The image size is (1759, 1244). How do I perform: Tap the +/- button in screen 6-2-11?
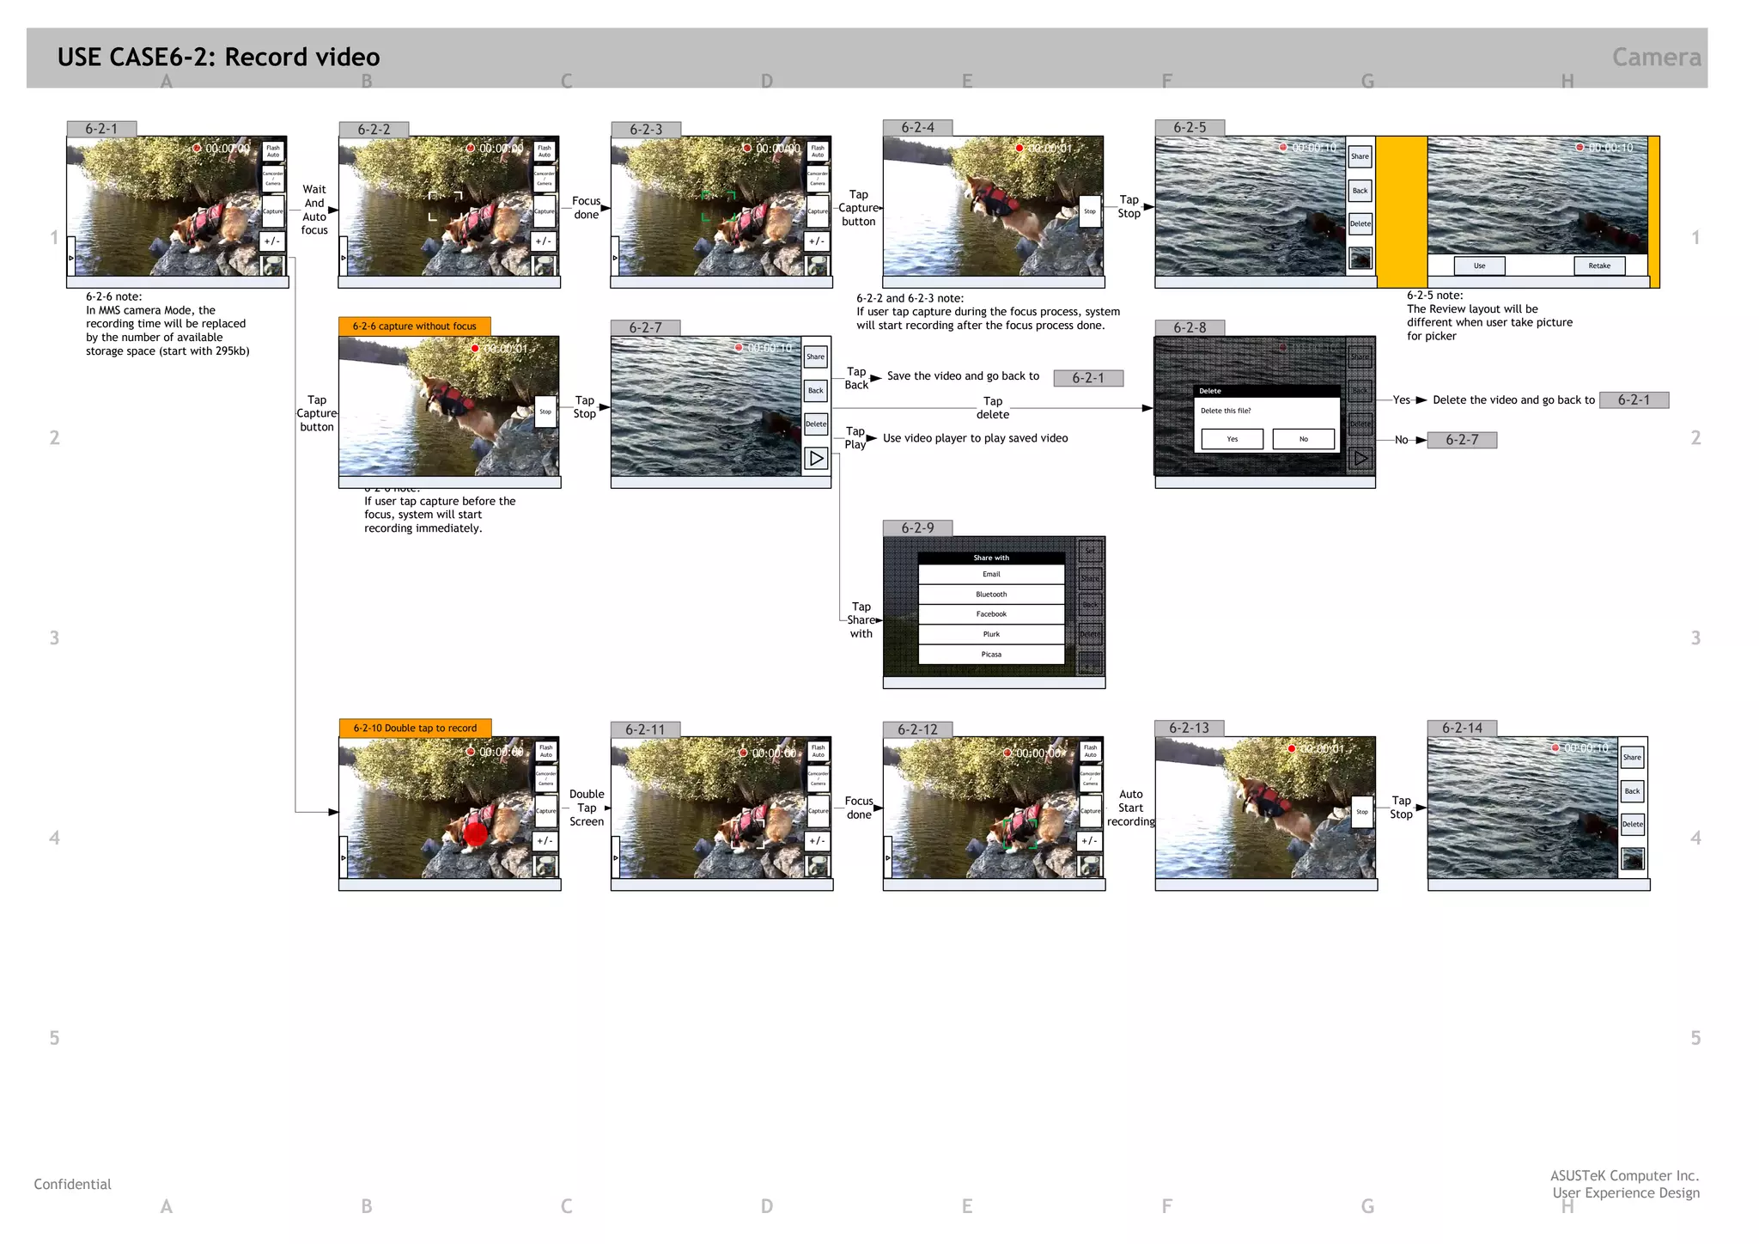pyautogui.click(x=818, y=841)
